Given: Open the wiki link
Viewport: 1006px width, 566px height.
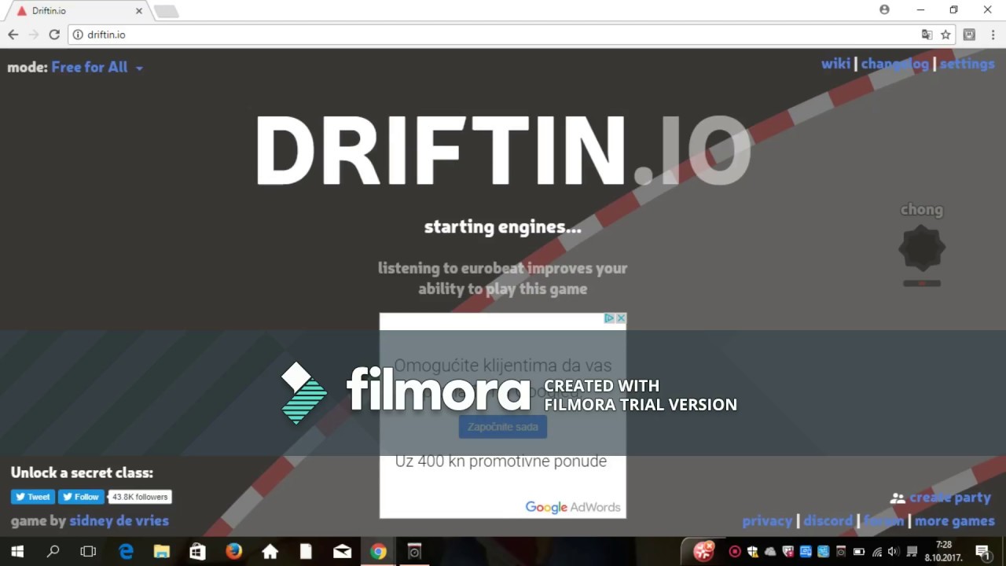Looking at the screenshot, I should (835, 64).
